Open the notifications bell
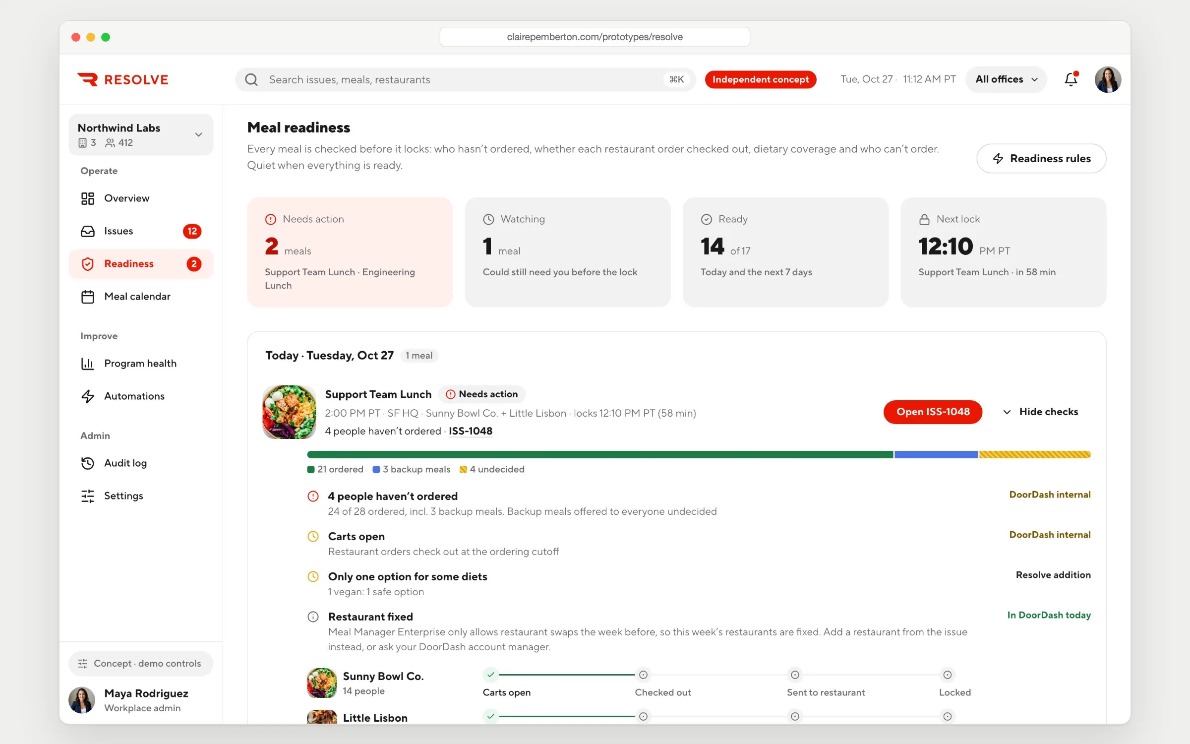The width and height of the screenshot is (1190, 744). (x=1071, y=79)
